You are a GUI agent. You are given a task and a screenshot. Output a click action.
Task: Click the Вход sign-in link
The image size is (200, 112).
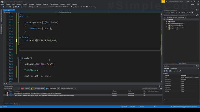click(x=192, y=4)
